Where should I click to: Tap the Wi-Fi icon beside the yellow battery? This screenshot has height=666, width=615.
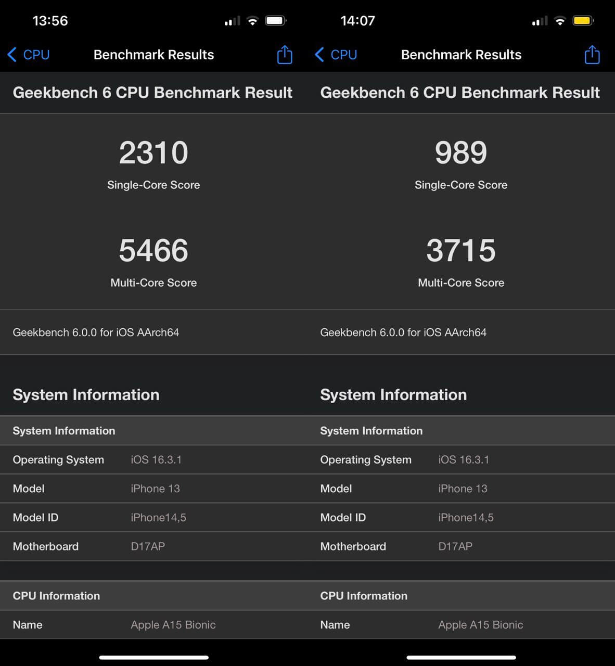[x=560, y=21]
